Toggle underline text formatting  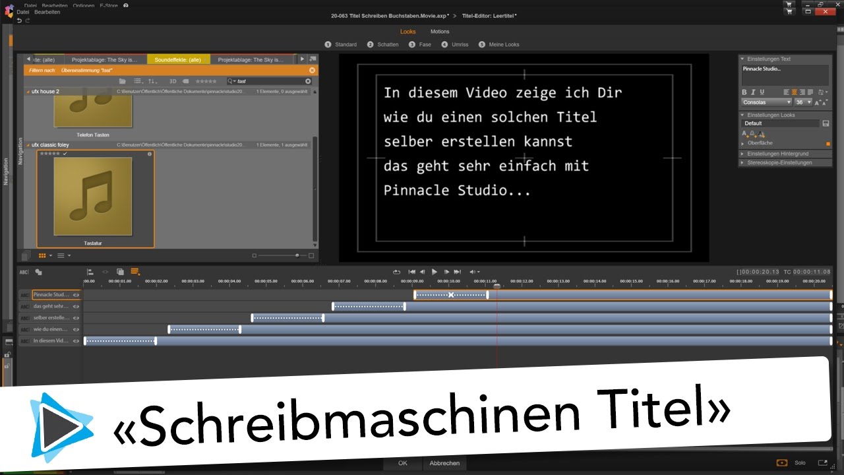click(x=762, y=92)
